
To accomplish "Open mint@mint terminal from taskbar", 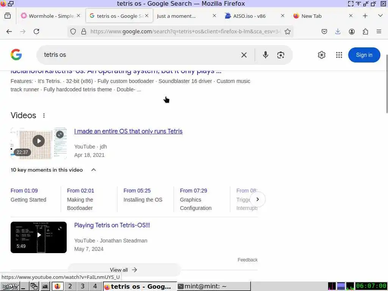I will pos(214,286).
